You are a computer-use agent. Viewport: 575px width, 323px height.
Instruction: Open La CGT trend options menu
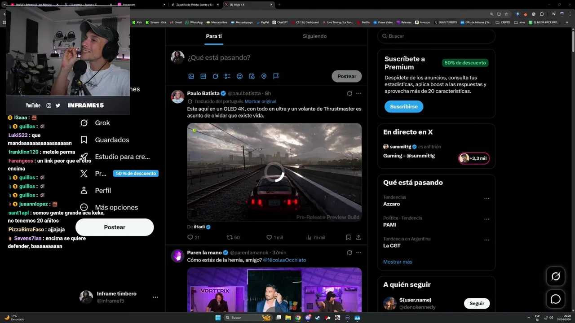click(487, 240)
